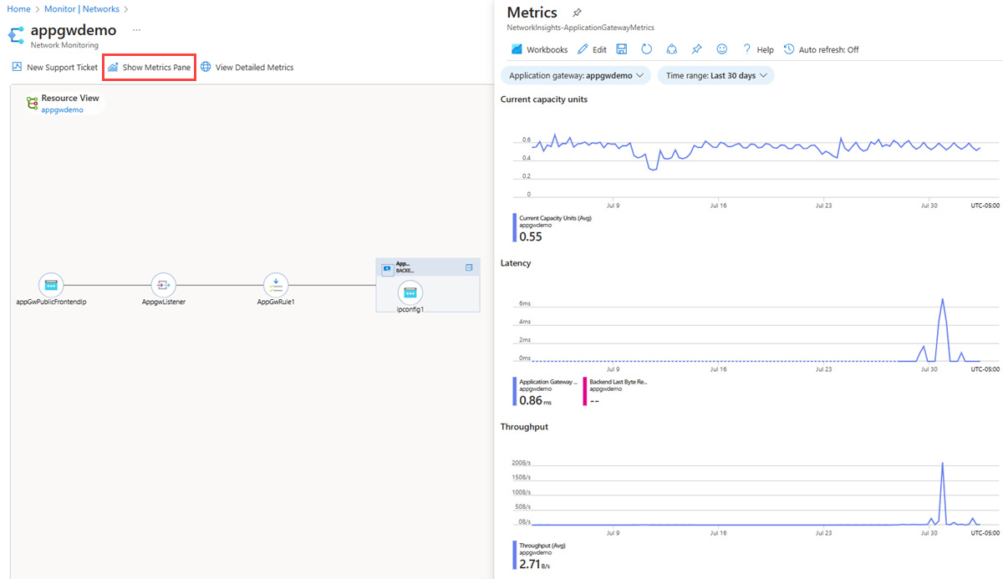Open the Application gateway selector dropdown
Image resolution: width=1003 pixels, height=579 pixels.
tap(575, 75)
